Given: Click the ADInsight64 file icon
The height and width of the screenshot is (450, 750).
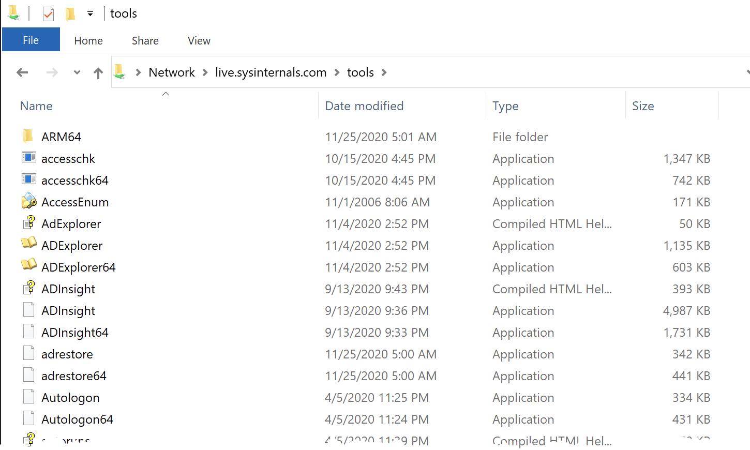Looking at the screenshot, I should [x=29, y=331].
